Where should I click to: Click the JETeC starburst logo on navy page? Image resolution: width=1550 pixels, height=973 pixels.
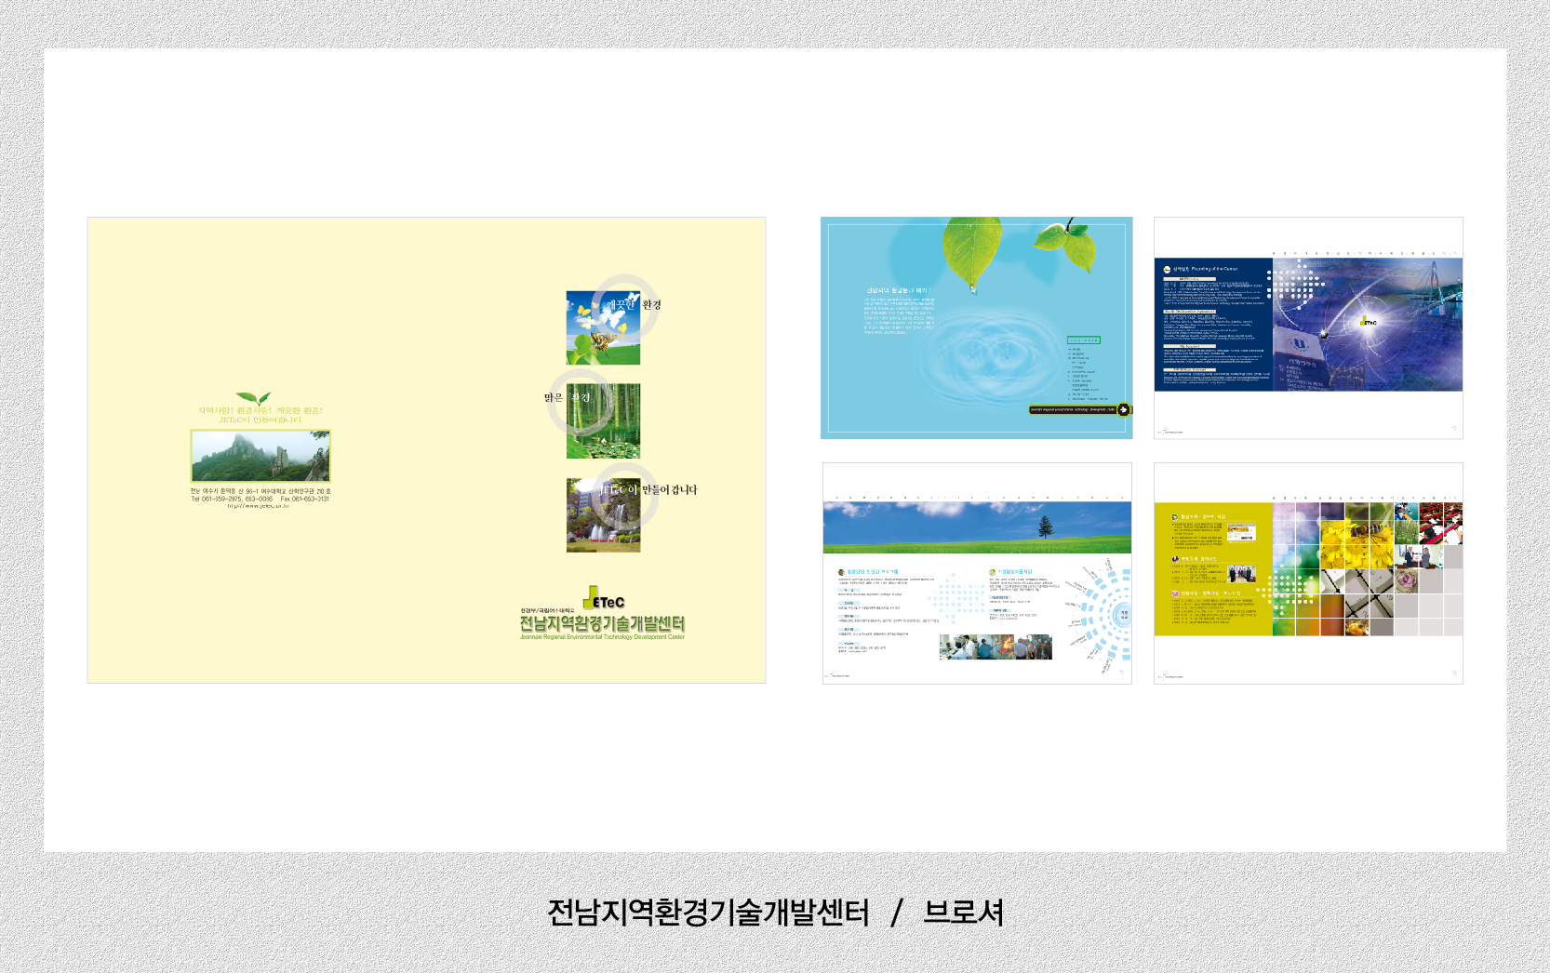[x=1368, y=322]
